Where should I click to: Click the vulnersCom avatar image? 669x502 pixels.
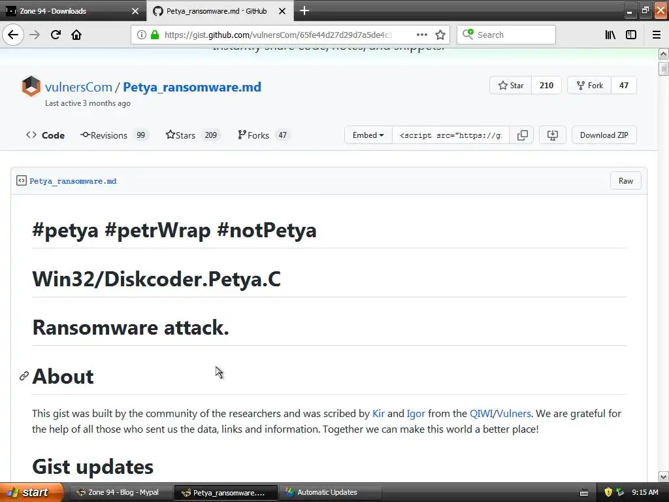pyautogui.click(x=31, y=86)
